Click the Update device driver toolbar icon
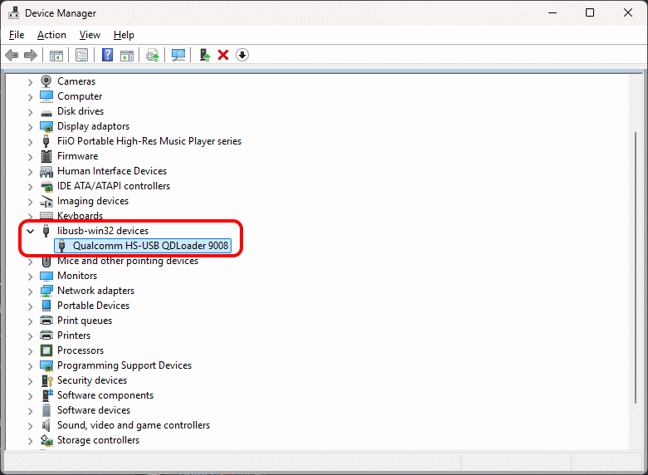The width and height of the screenshot is (648, 475). click(x=153, y=55)
